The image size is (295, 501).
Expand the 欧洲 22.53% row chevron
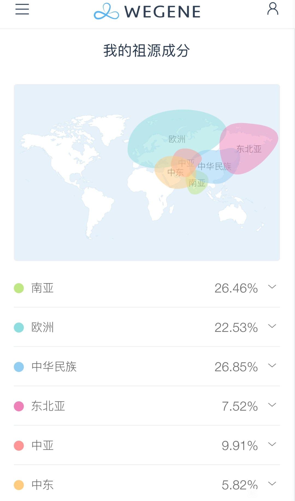[272, 326]
